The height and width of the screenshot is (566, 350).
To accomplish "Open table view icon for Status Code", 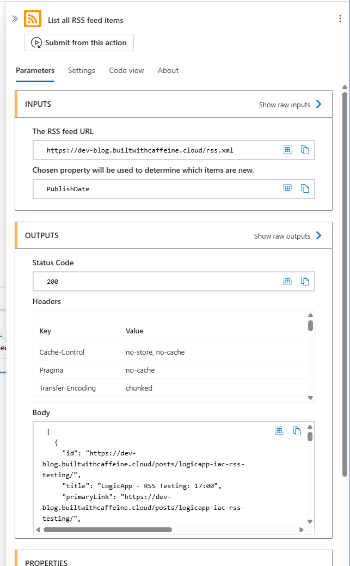I will tap(287, 281).
